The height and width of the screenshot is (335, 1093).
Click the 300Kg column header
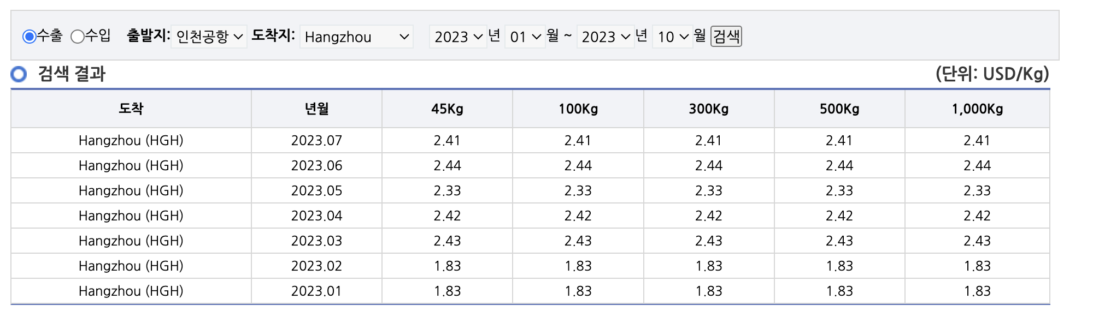click(x=709, y=109)
